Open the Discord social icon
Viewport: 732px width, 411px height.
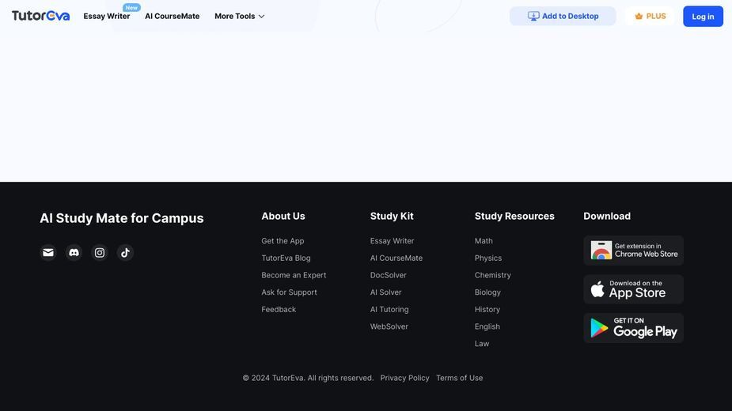(x=74, y=252)
